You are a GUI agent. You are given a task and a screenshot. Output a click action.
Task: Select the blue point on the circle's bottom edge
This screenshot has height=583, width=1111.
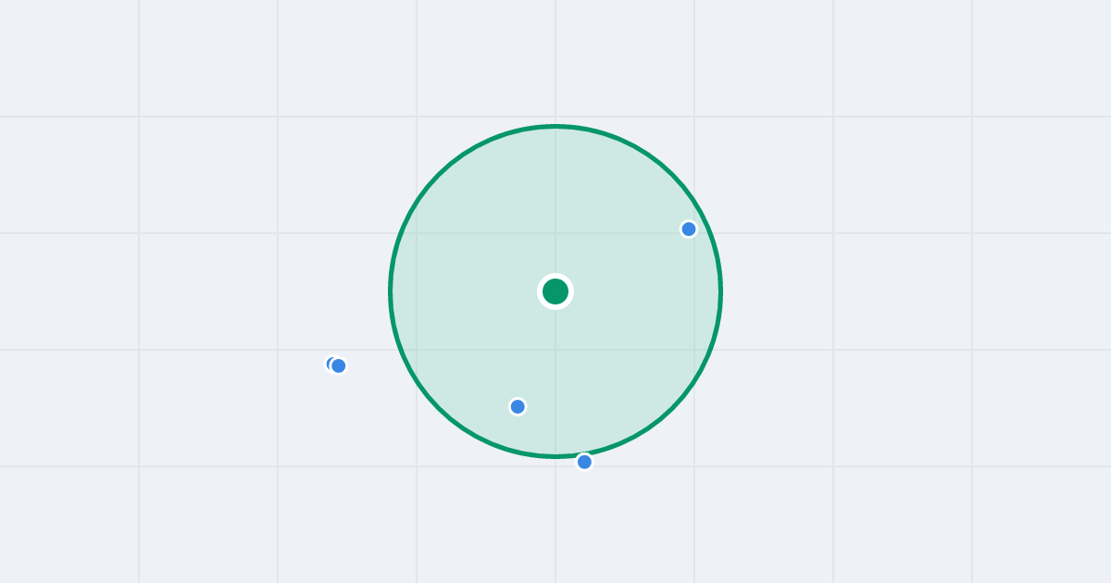coord(584,462)
